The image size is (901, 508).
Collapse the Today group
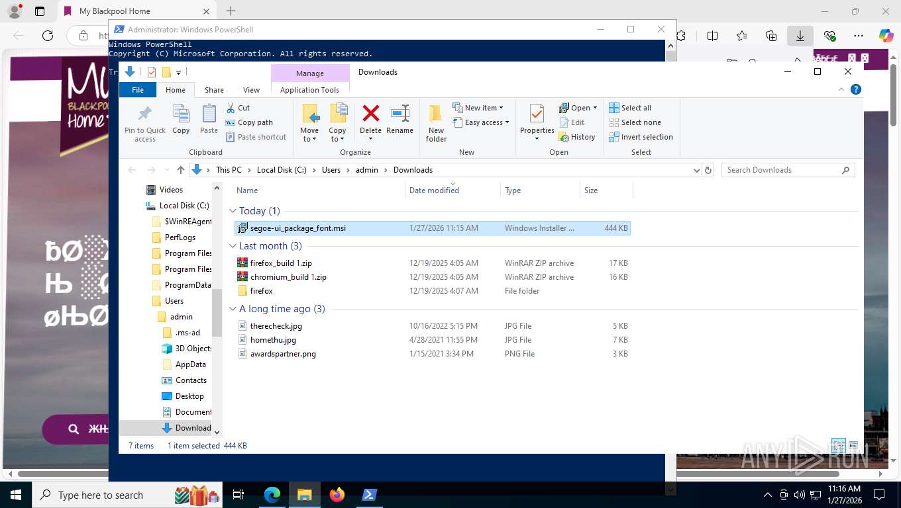233,211
